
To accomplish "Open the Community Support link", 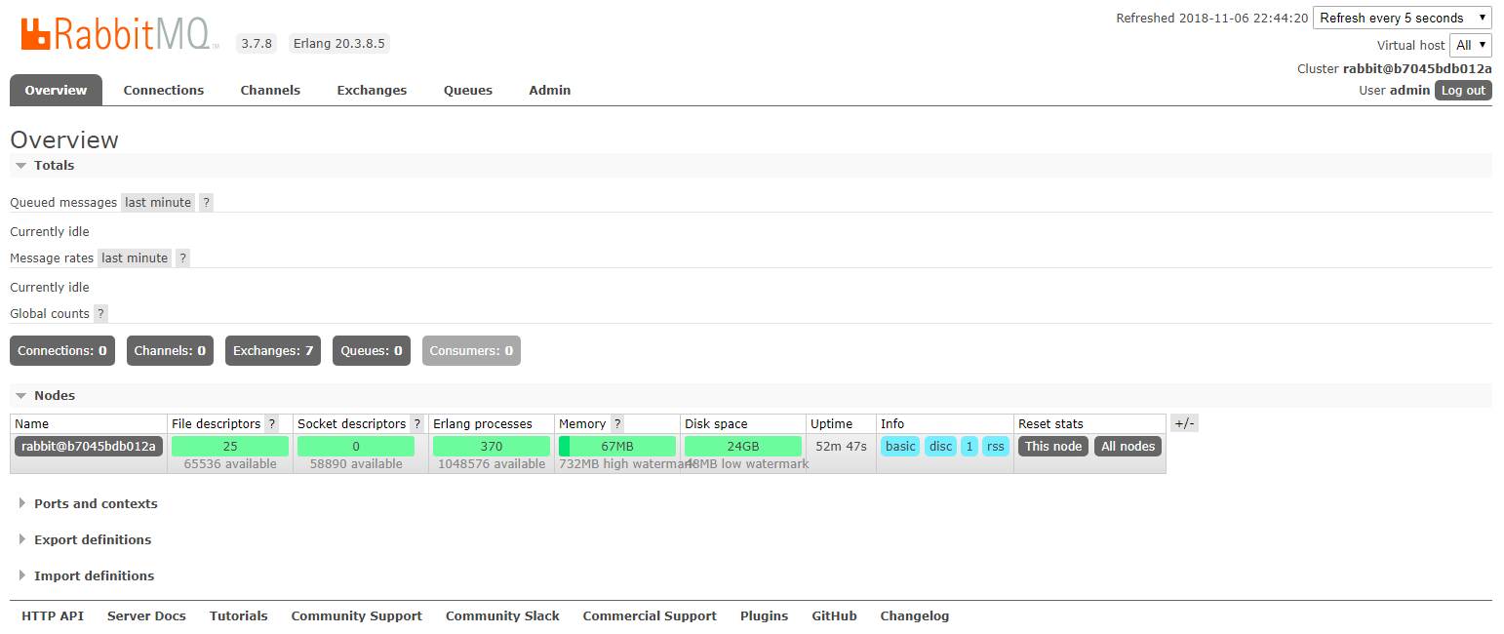I will coord(357,616).
